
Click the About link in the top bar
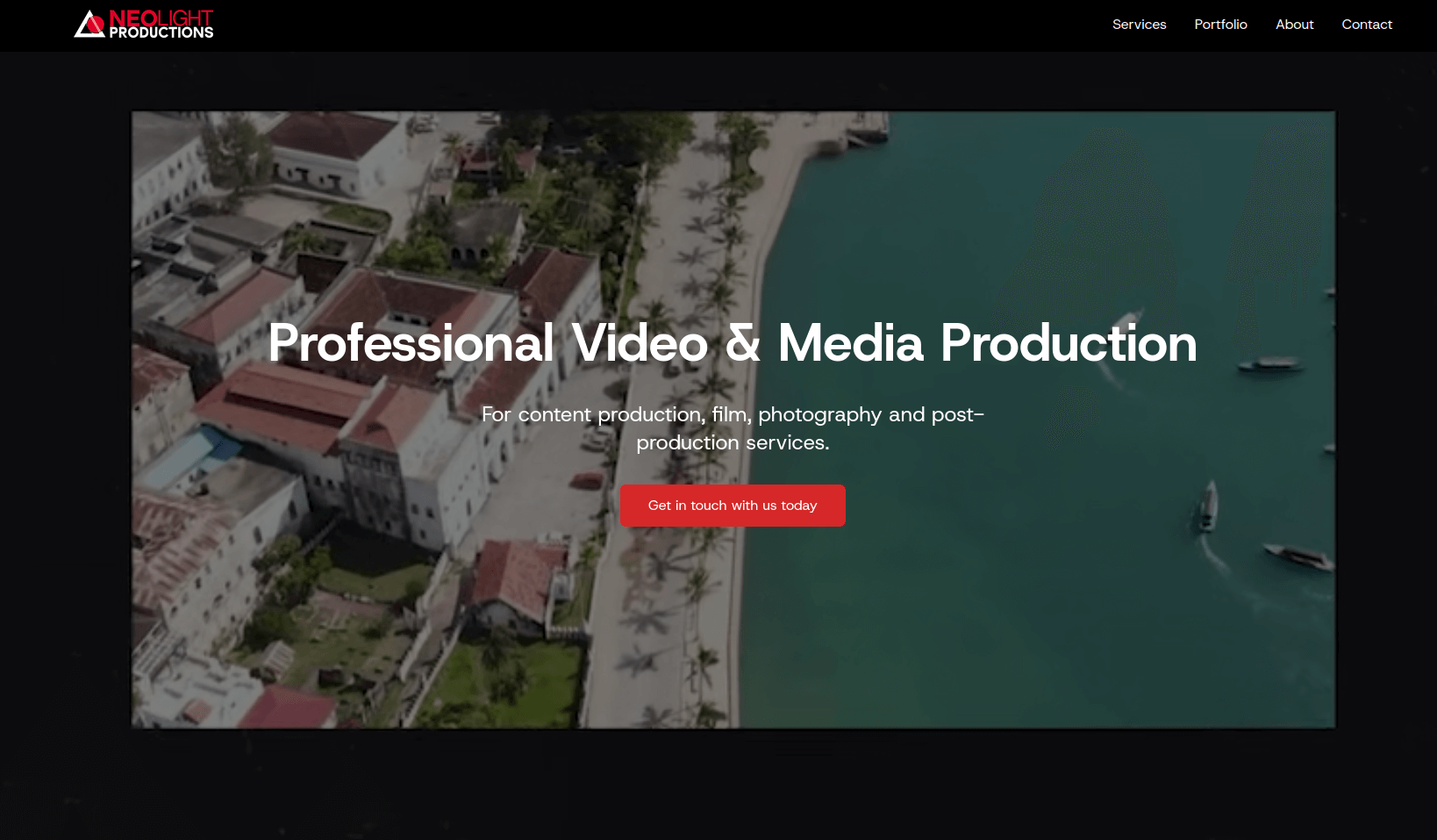click(x=1294, y=25)
